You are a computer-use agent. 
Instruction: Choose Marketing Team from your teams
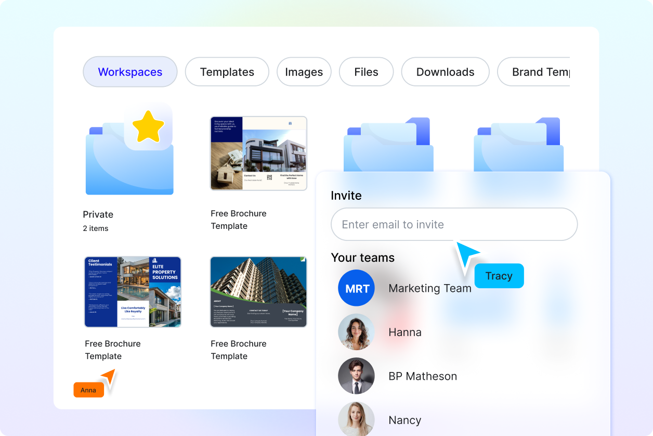point(430,288)
